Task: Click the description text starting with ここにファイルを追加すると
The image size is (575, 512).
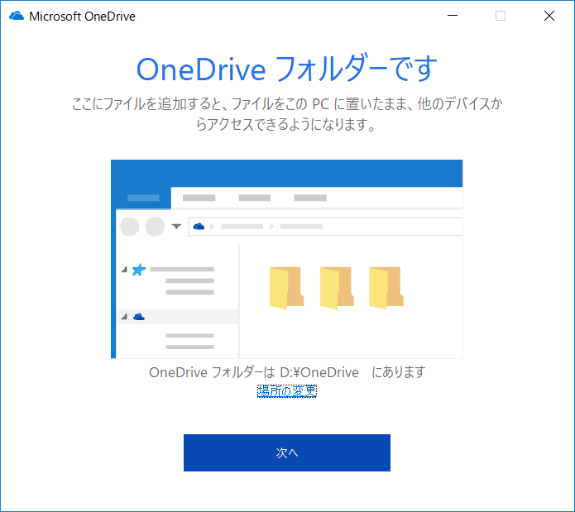Action: tap(287, 114)
